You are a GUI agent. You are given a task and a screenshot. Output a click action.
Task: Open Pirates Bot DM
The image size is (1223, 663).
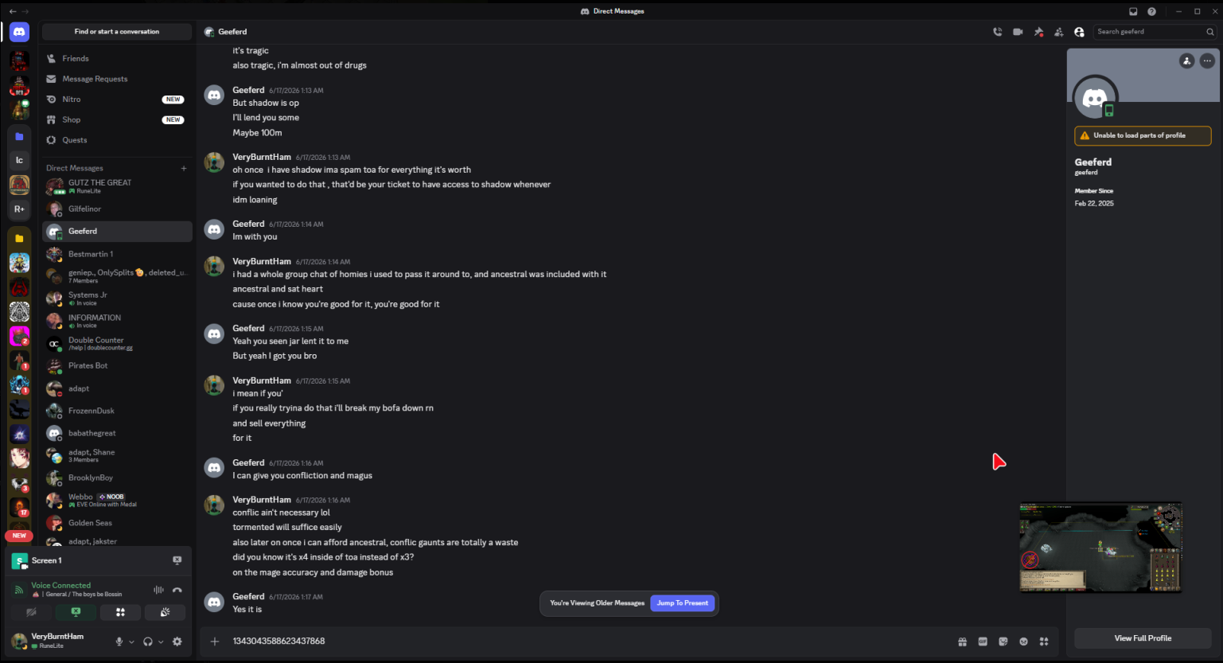(117, 365)
